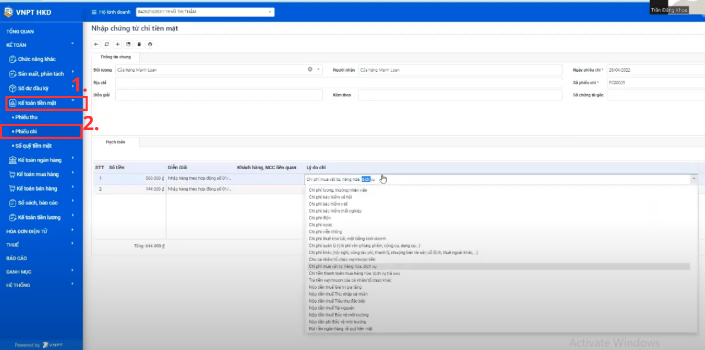This screenshot has width=705, height=350.
Task: Select 'Chi phí điện' from the reason list
Action: click(319, 218)
